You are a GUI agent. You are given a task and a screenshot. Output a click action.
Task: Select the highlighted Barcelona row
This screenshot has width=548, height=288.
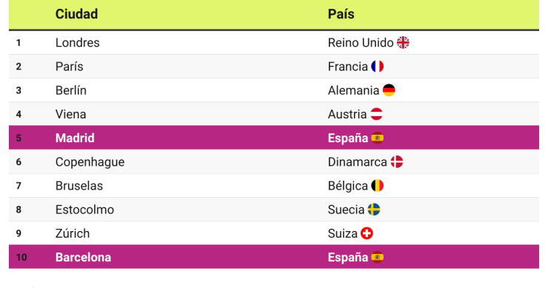point(274,257)
